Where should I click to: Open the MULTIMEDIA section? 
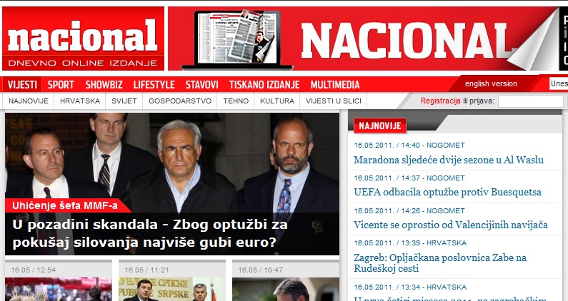tap(335, 85)
